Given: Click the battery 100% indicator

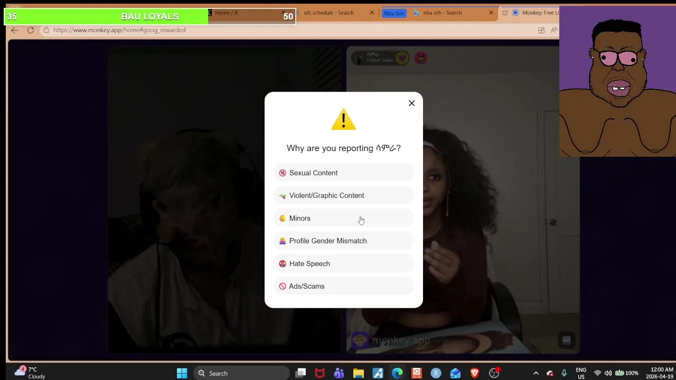Looking at the screenshot, I should (x=627, y=373).
